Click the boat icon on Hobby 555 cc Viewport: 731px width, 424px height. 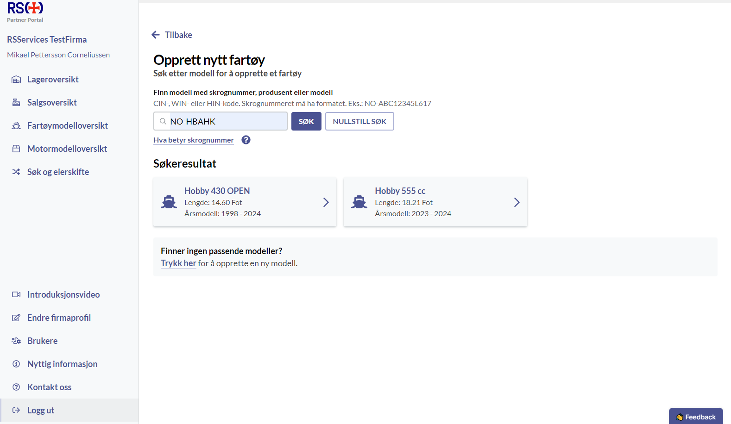(359, 202)
